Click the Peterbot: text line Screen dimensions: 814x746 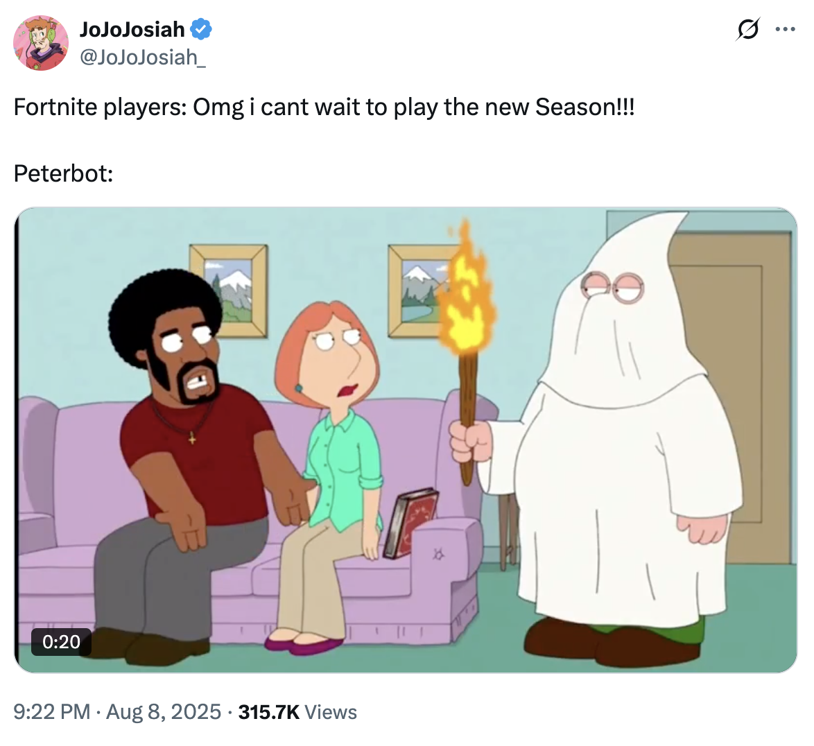tap(63, 173)
